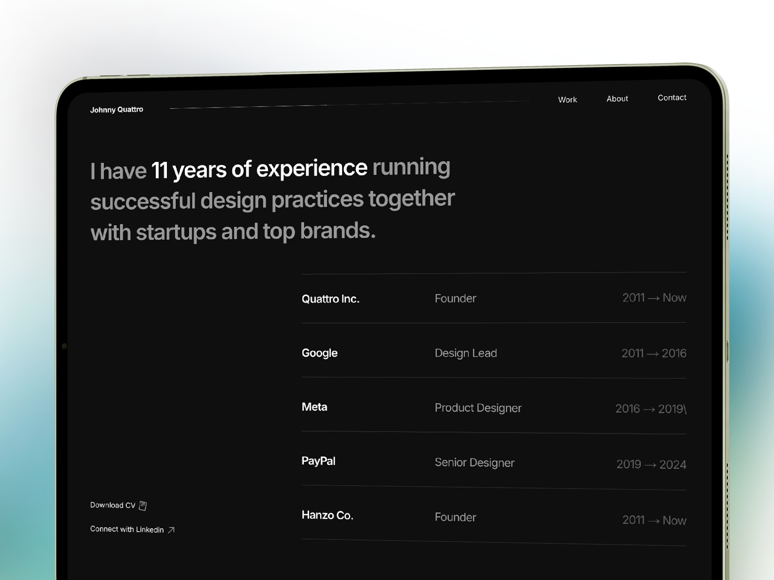The height and width of the screenshot is (580, 774).
Task: Click the 2011 → Now dates for Quattro Inc.
Action: 654,298
